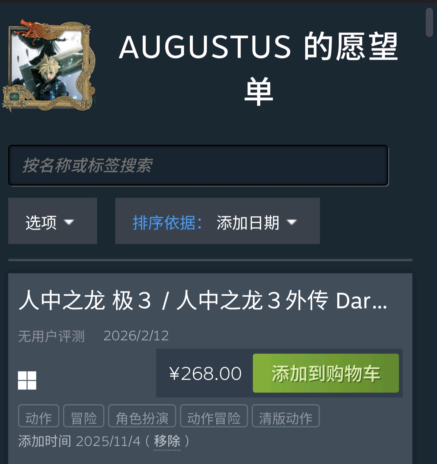The width and height of the screenshot is (437, 464).
Task: Click the ¥268.00 price label
Action: pos(205,374)
